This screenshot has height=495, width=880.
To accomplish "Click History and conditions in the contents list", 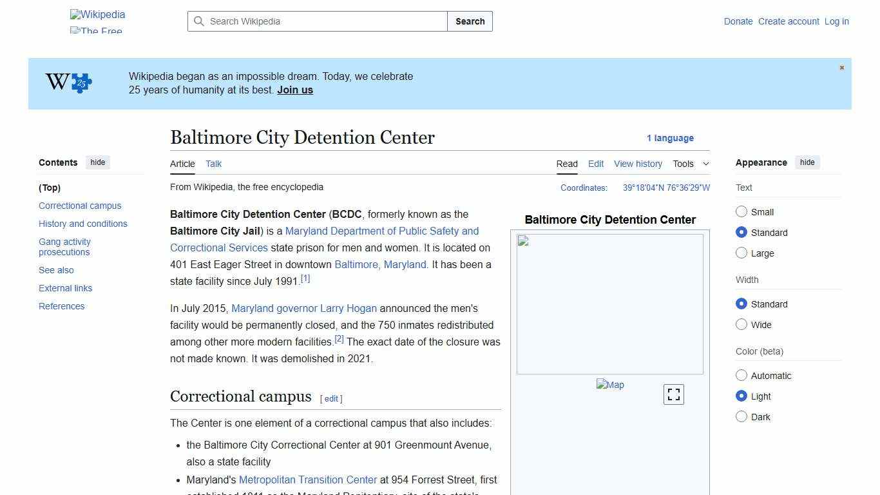I will [82, 224].
